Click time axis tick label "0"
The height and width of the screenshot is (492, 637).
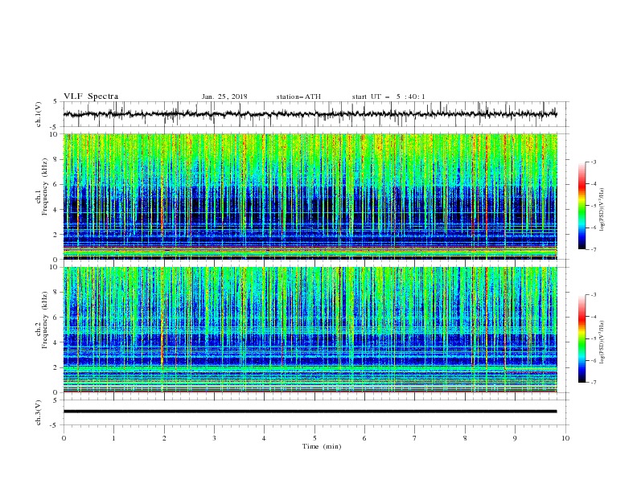tap(64, 438)
